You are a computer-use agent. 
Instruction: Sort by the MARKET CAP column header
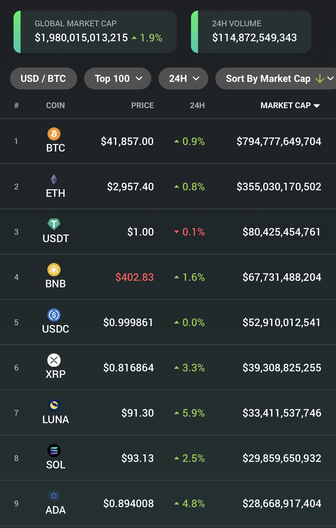(290, 105)
